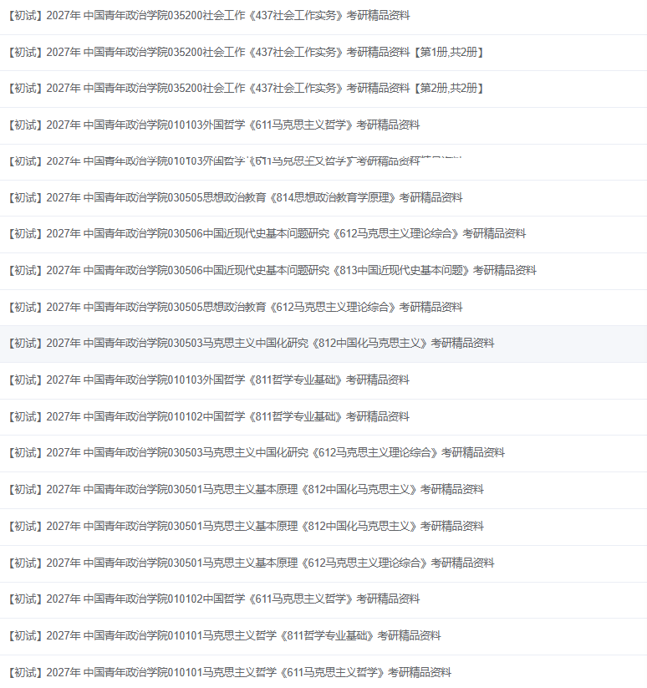The width and height of the screenshot is (647, 688).
Task: Select 010102中国哲学 811哲学专业基础 link
Action: (x=209, y=417)
